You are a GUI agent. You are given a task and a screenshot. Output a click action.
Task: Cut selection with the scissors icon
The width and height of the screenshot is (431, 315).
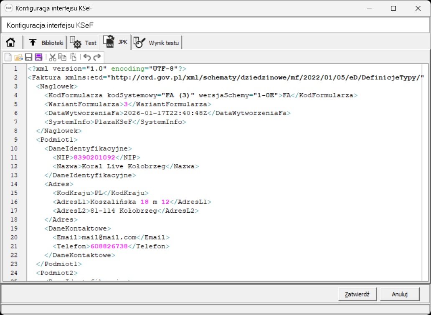(x=53, y=57)
